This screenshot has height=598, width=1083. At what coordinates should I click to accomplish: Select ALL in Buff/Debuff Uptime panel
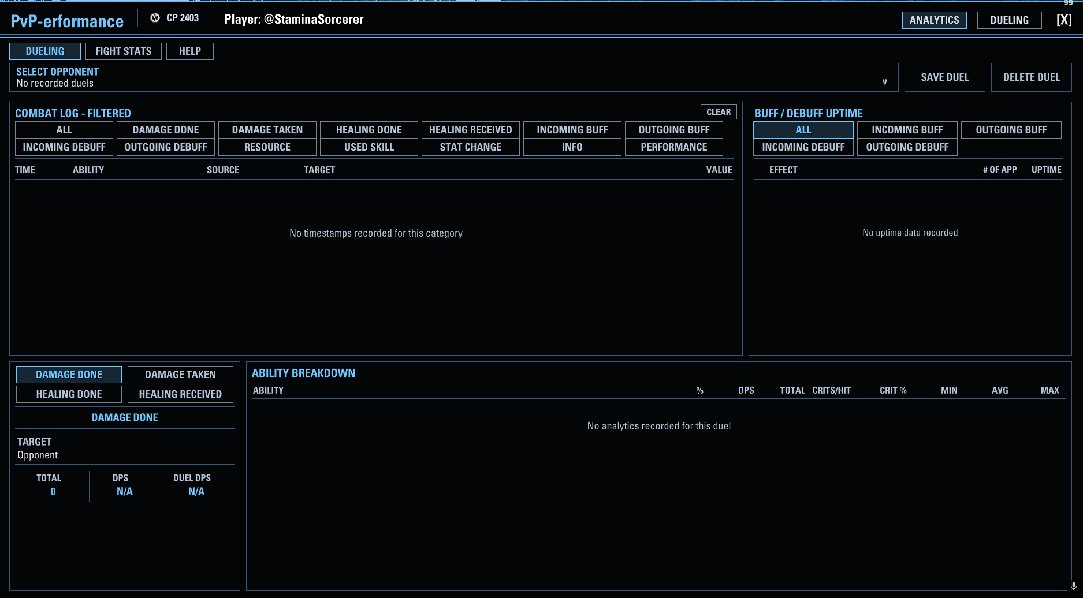point(803,130)
